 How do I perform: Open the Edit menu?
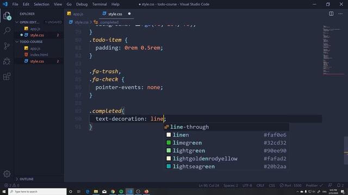(26, 4)
